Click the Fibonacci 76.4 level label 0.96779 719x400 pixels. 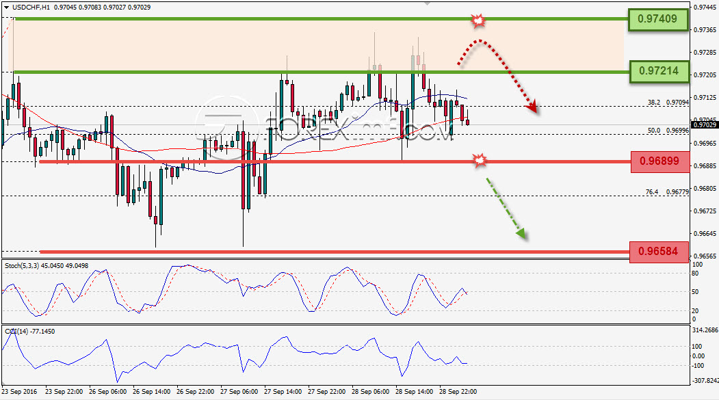tap(667, 192)
